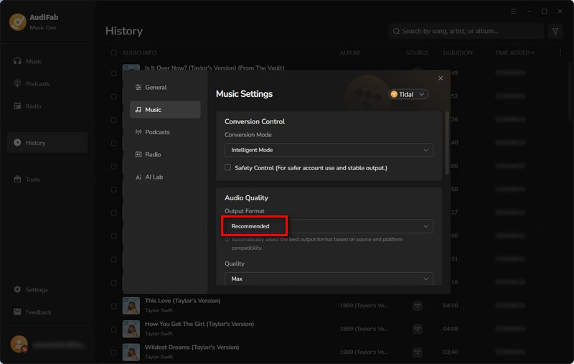Enable the Safety Control checkbox
This screenshot has width=574, height=364.
227,167
